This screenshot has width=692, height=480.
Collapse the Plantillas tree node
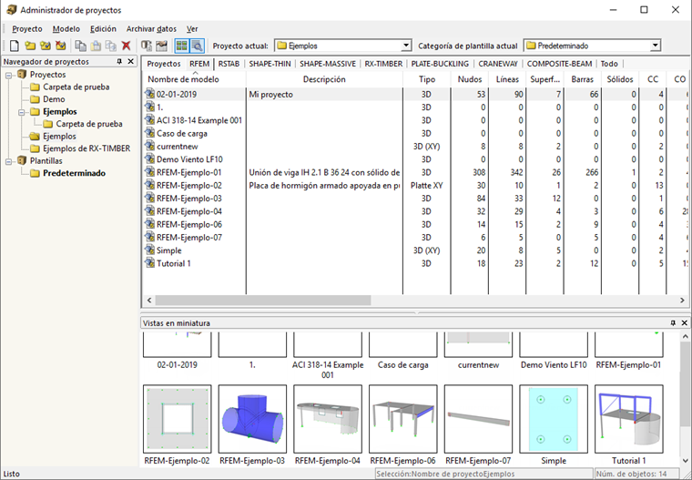pos(8,161)
